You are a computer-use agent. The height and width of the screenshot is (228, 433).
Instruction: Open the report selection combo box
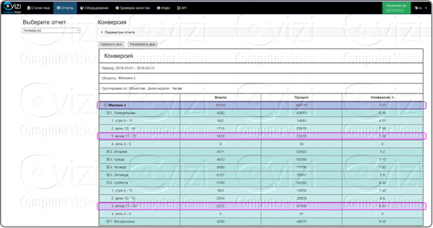[x=52, y=30]
